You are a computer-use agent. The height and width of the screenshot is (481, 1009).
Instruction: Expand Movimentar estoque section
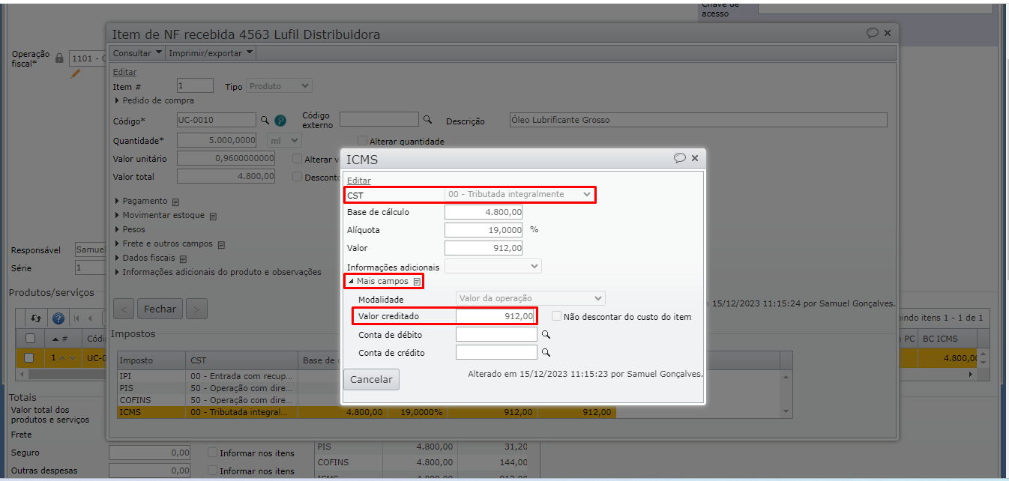[x=159, y=215]
